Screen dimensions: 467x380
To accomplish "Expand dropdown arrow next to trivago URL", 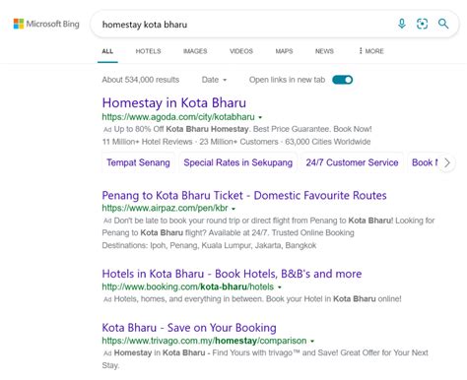I will click(312, 341).
